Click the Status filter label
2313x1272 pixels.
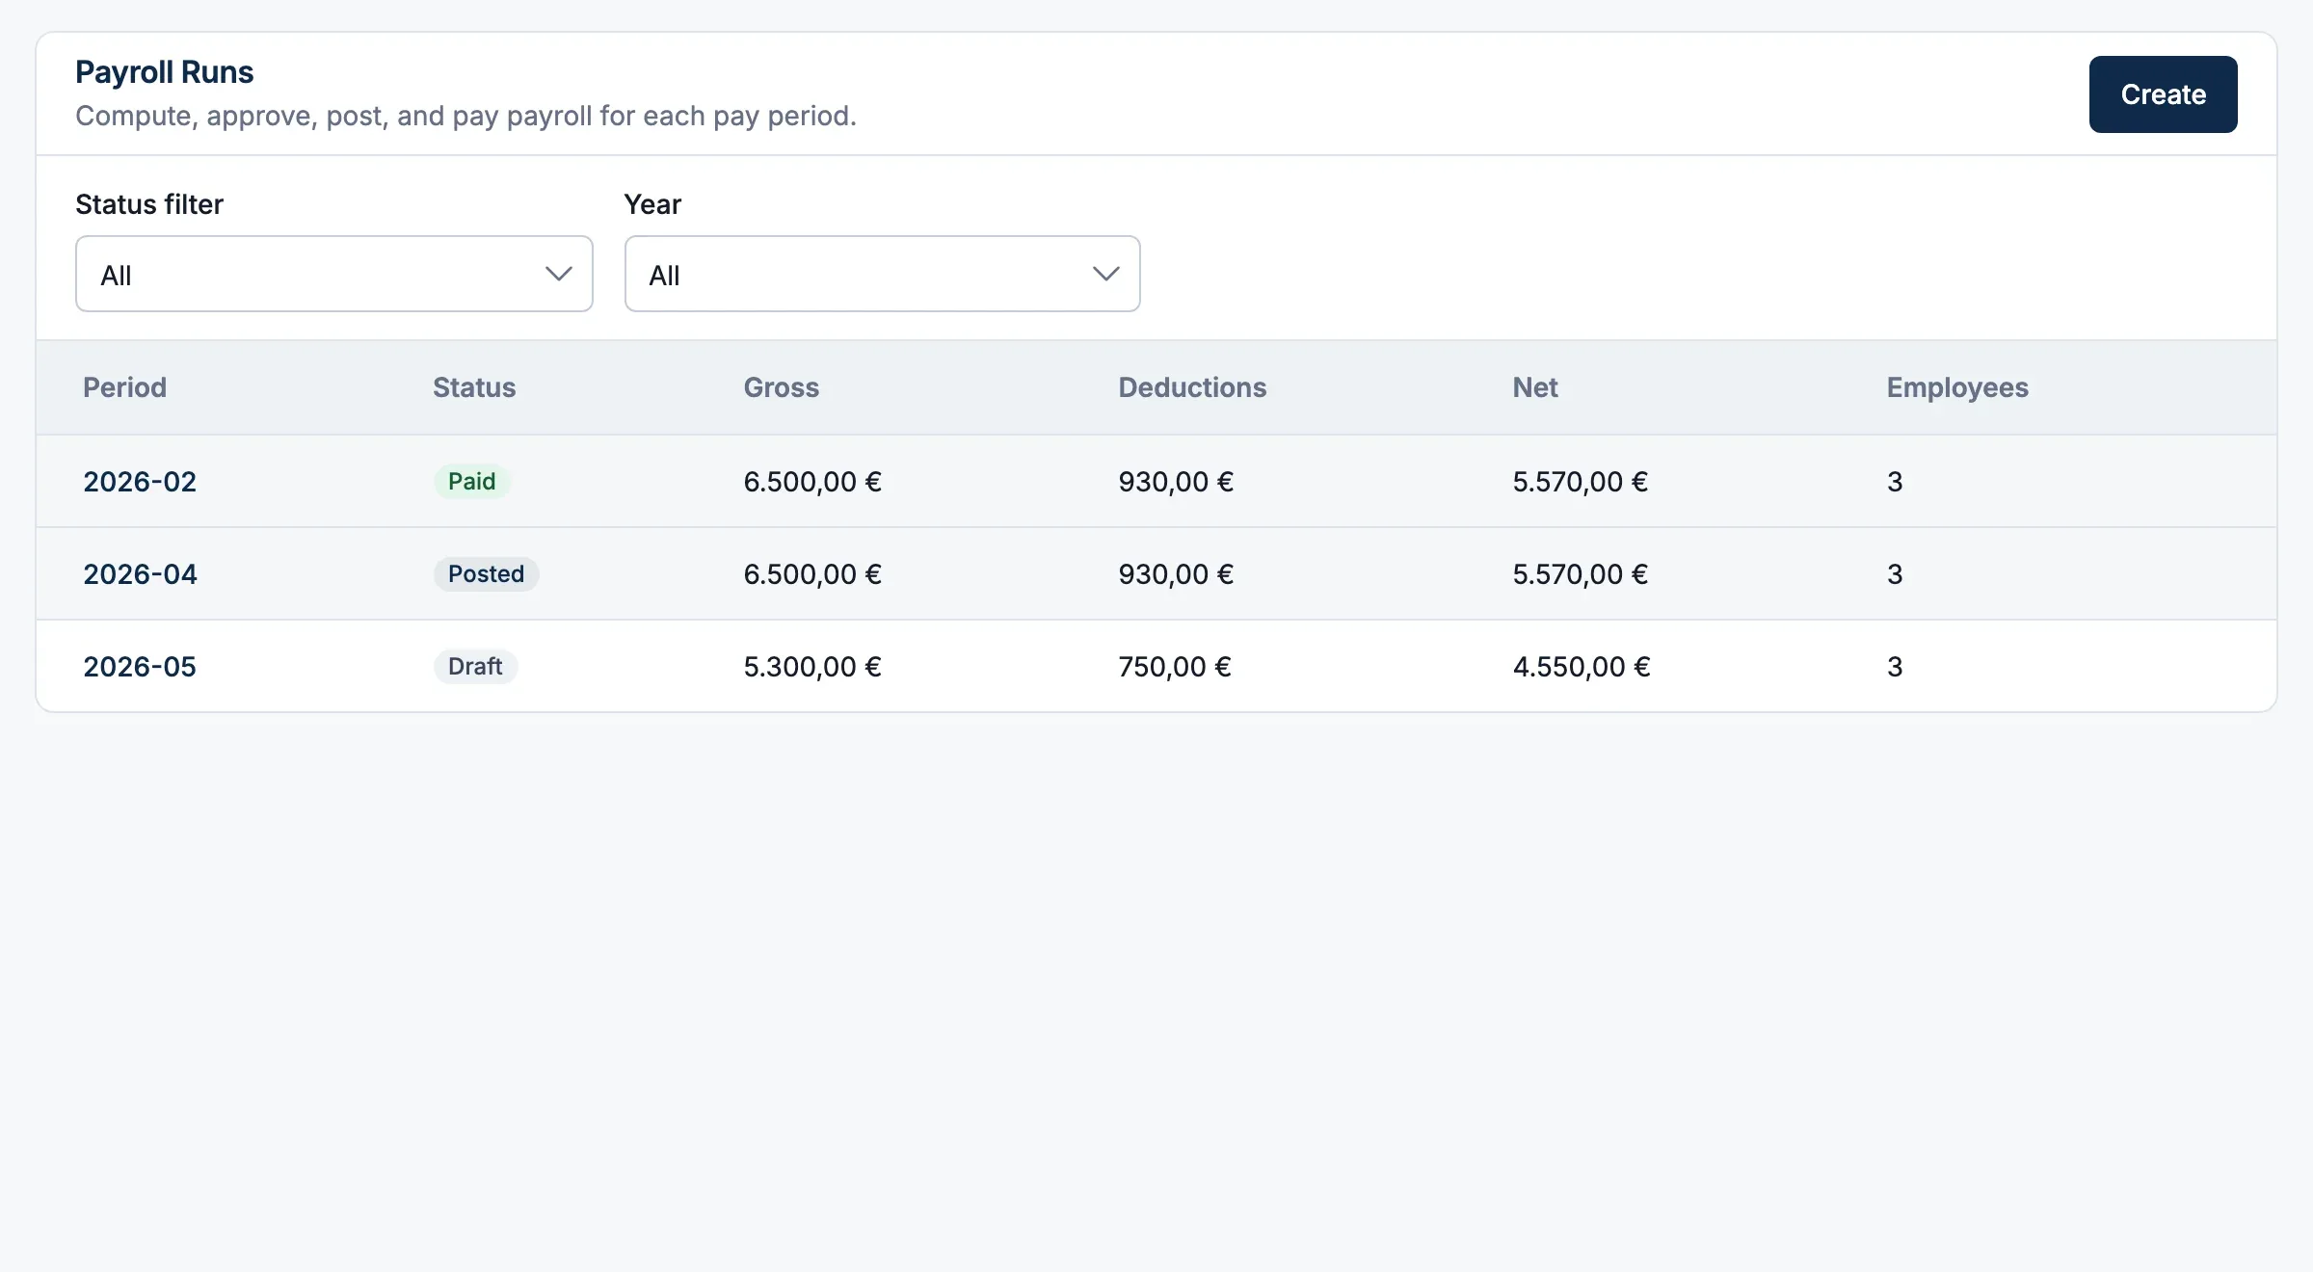[149, 204]
